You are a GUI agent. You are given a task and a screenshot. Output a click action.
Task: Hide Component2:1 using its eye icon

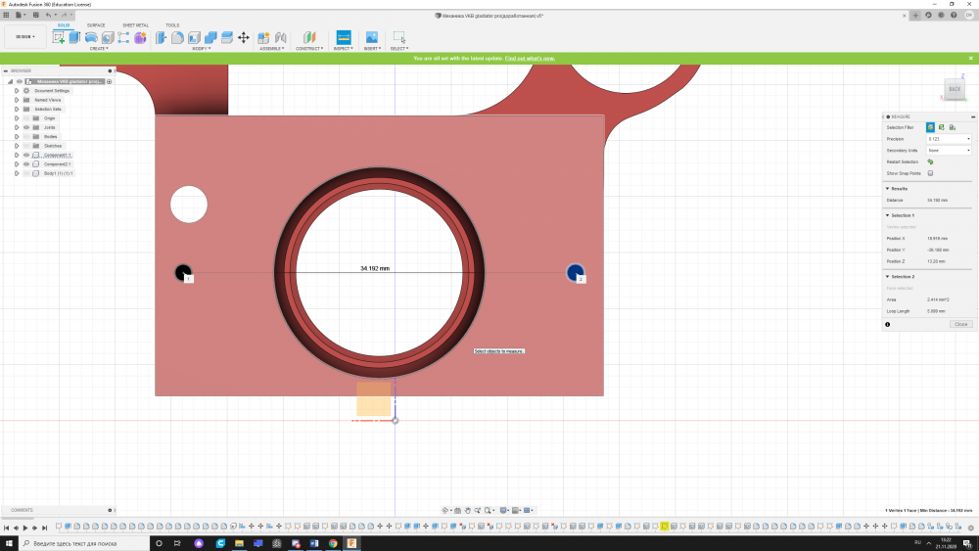pos(26,163)
